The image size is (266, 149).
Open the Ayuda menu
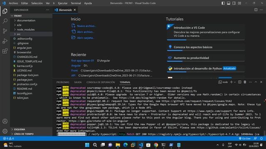tap(88, 3)
